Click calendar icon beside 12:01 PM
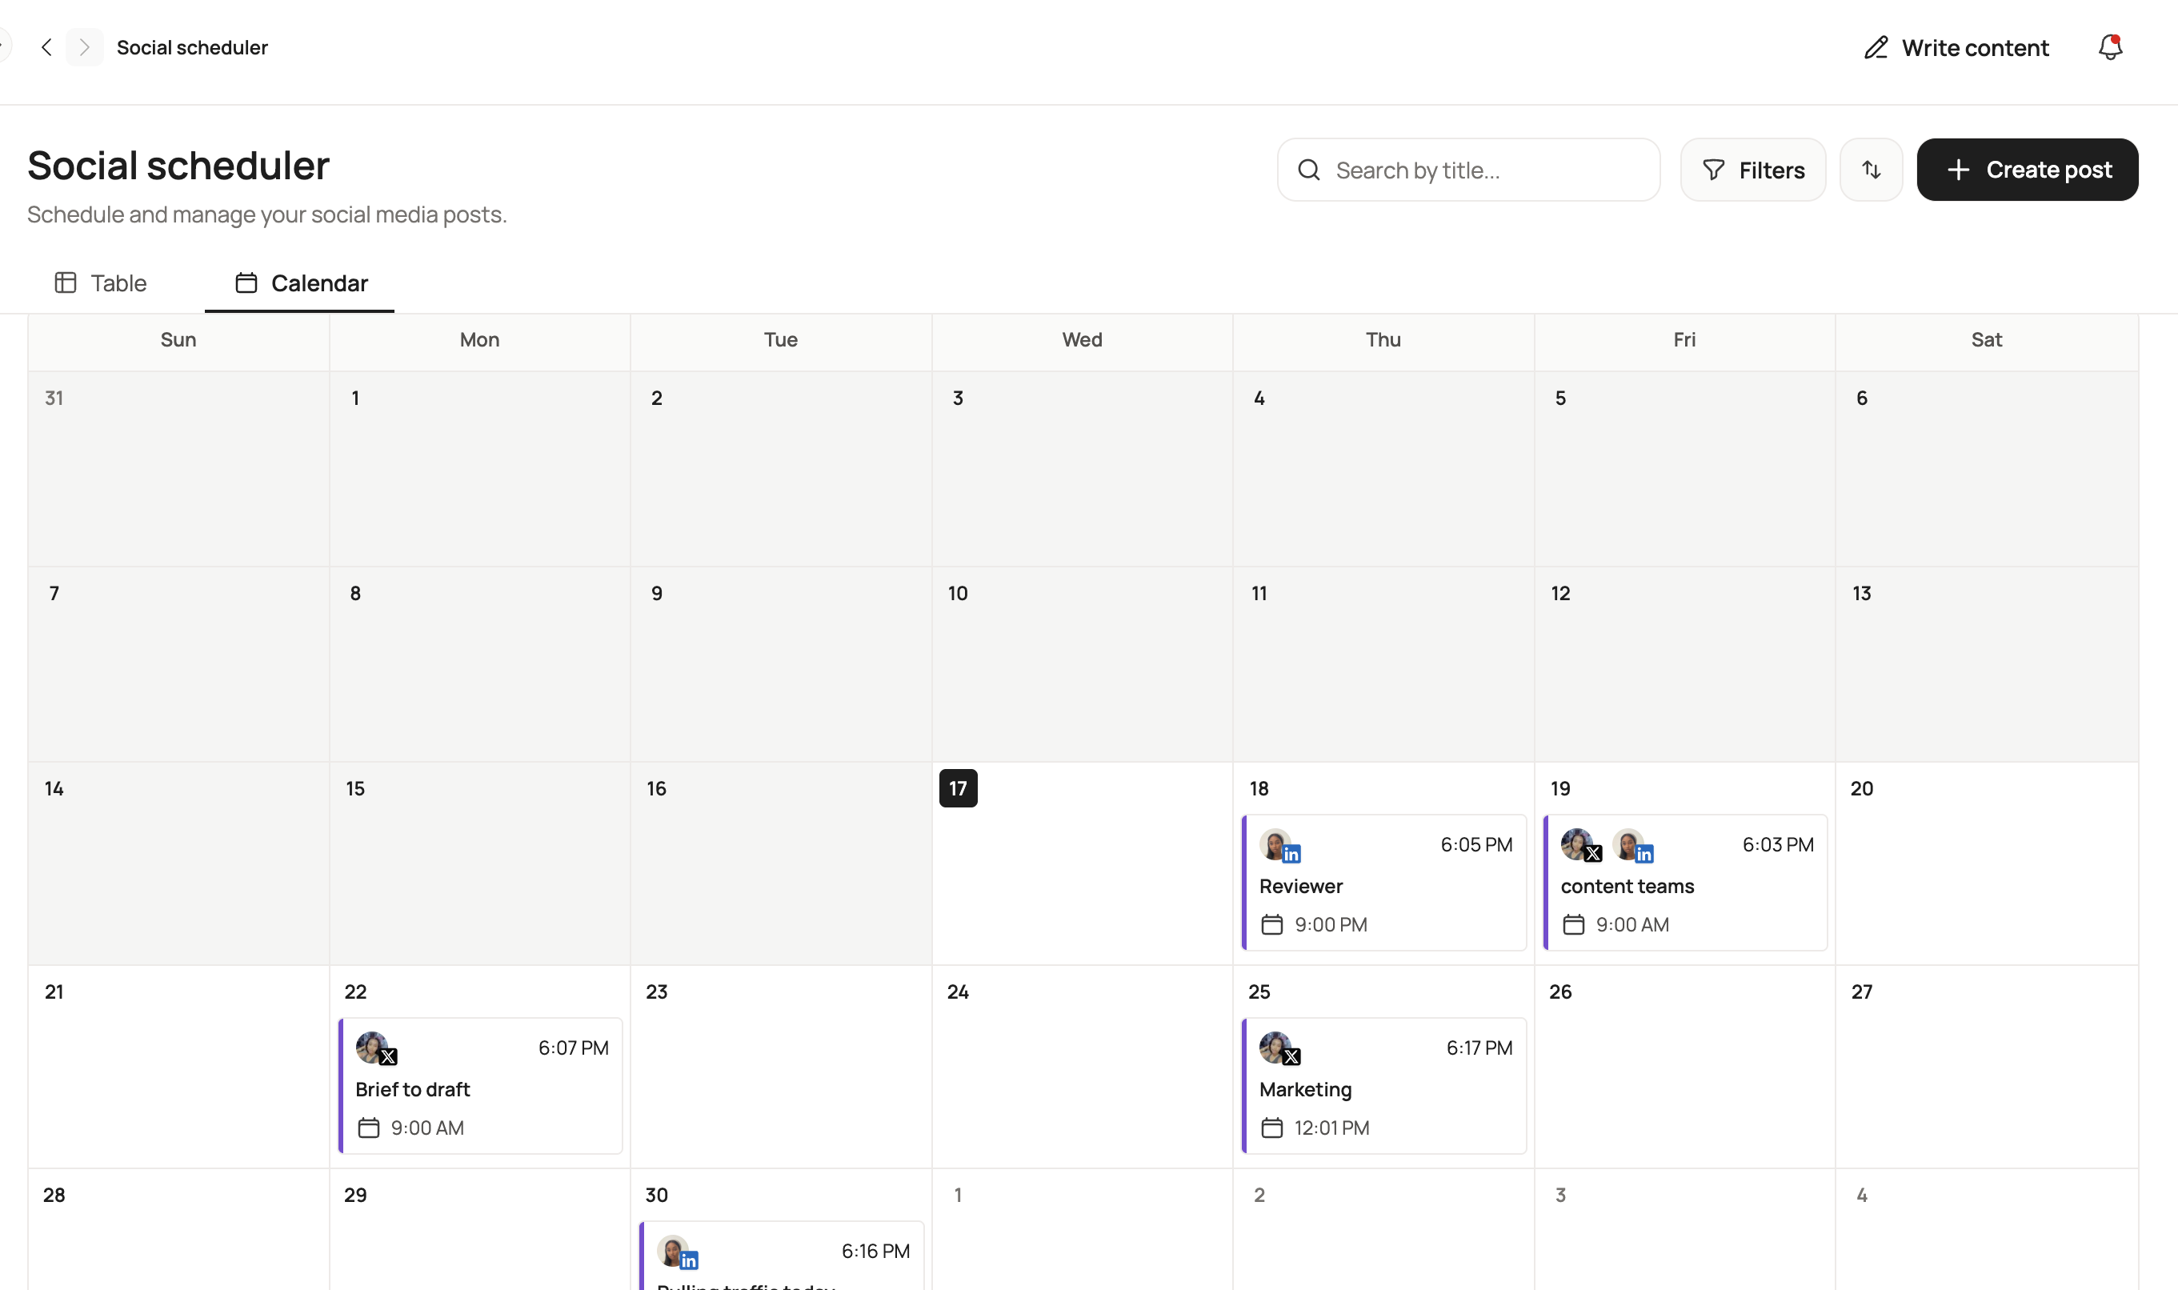2178x1290 pixels. [x=1271, y=1128]
